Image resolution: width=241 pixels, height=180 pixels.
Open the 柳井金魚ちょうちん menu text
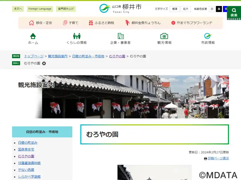(146, 23)
